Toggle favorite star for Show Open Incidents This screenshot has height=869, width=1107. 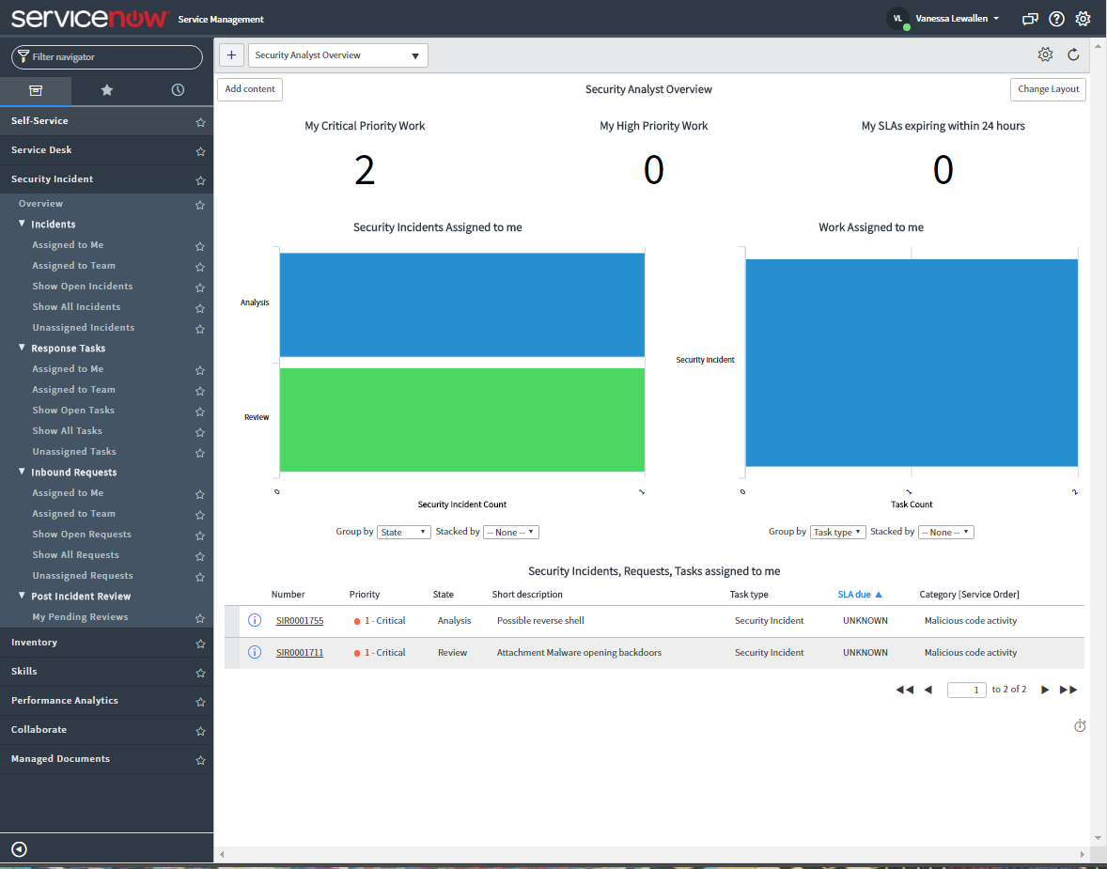[x=200, y=287]
